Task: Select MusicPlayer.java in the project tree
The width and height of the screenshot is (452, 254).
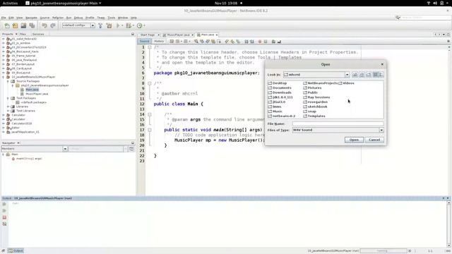Action: pyautogui.click(x=37, y=94)
